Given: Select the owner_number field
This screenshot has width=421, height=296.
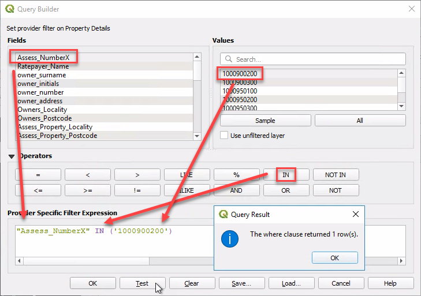Looking at the screenshot, I should (x=104, y=92).
